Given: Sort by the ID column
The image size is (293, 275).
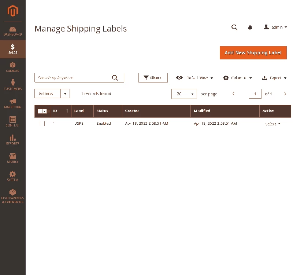Looking at the screenshot, I should pos(60,111).
